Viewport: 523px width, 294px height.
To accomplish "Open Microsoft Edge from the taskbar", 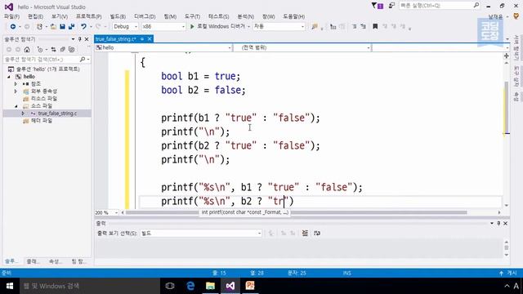I will pyautogui.click(x=190, y=286).
